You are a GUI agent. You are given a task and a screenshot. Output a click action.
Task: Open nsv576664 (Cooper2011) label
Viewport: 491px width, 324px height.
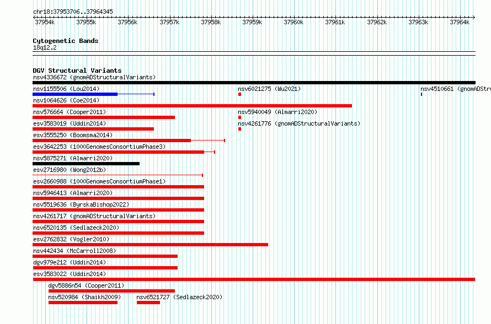click(x=70, y=112)
